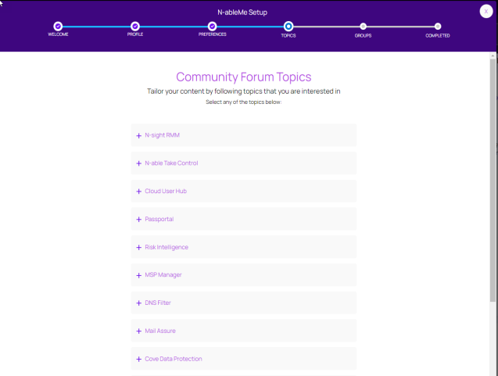Screen dimensions: 498x376
Task: Click the plus icon beside MSP Manager
Action: [139, 275]
